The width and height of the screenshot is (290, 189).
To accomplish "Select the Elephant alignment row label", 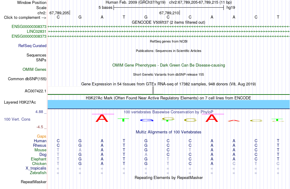I will point(38,159).
